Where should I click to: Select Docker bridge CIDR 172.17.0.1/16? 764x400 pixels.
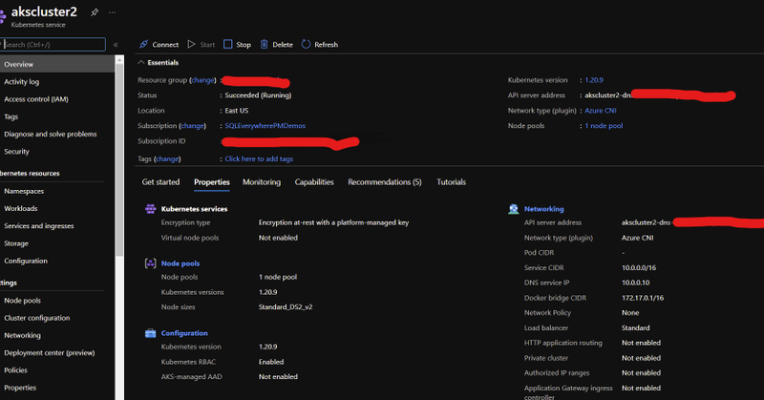click(x=643, y=298)
